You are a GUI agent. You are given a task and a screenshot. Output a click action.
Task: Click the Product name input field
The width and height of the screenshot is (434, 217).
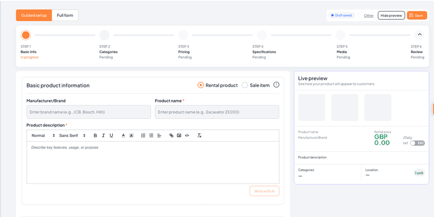[x=217, y=112]
